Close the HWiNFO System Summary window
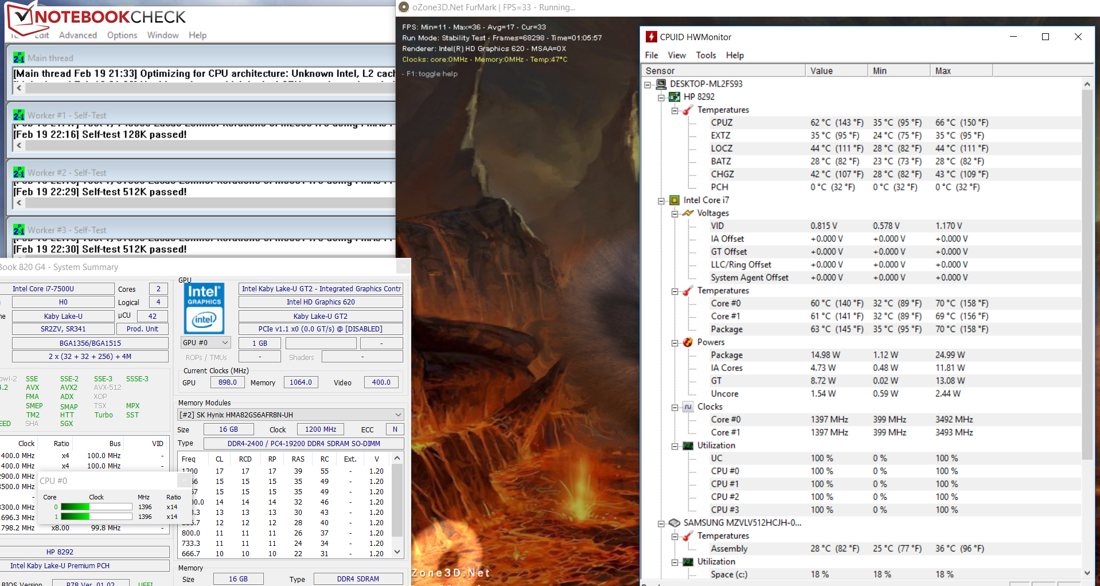1100x586 pixels. pyautogui.click(x=403, y=266)
